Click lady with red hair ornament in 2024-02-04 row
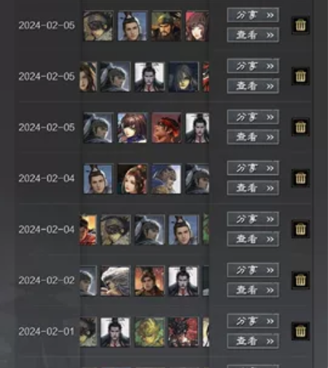 133,179
